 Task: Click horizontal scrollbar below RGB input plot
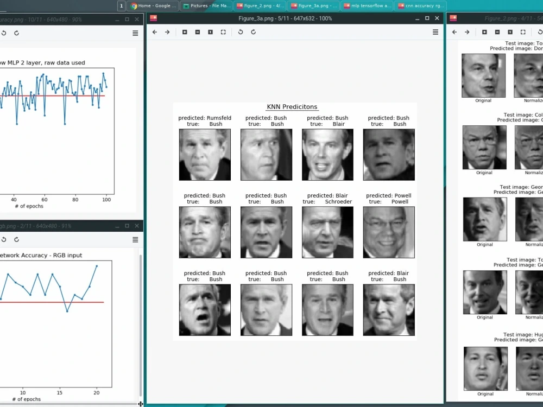click(x=68, y=404)
